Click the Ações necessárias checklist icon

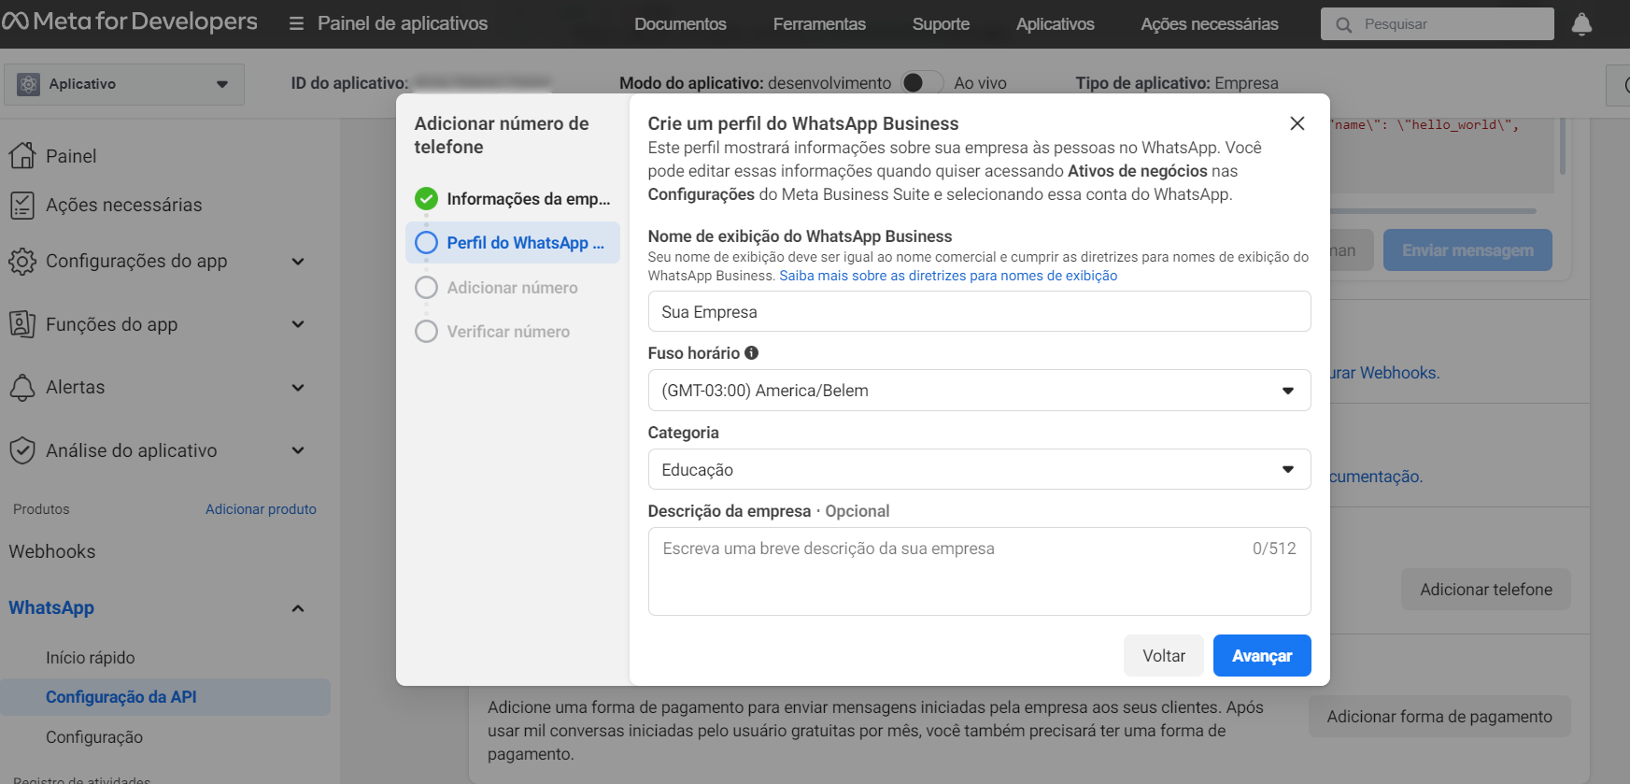click(x=22, y=205)
